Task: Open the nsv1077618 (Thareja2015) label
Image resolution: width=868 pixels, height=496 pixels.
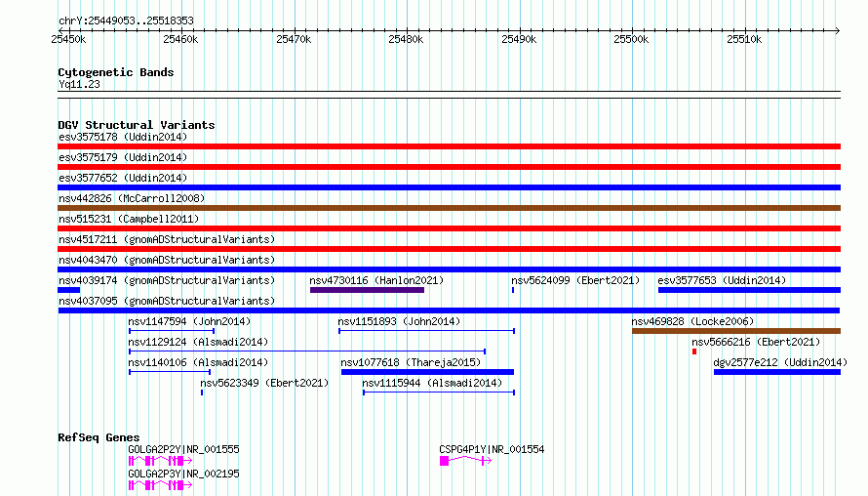Action: (x=411, y=362)
